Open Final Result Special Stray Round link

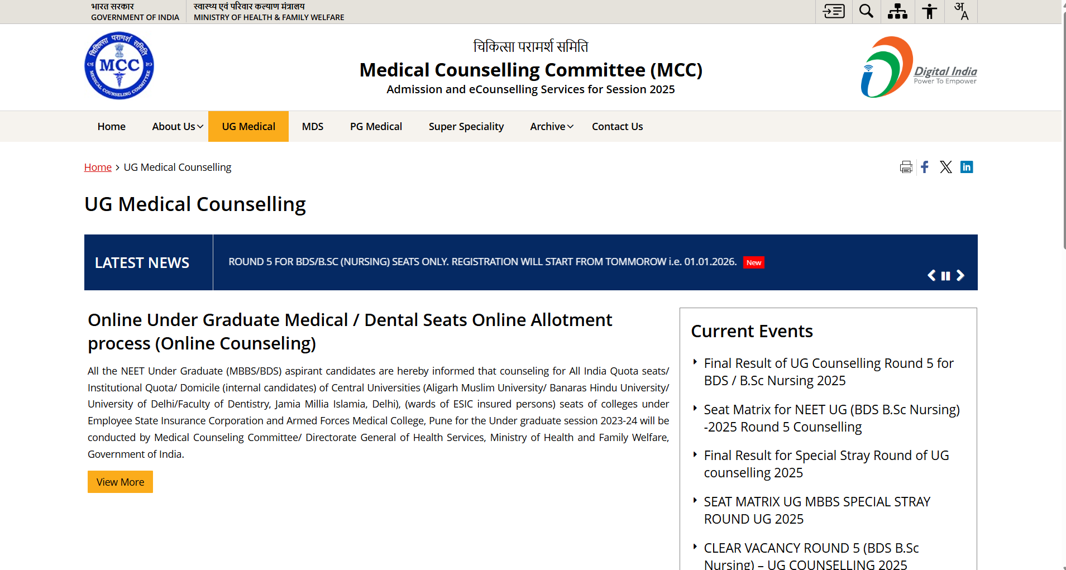click(x=826, y=464)
